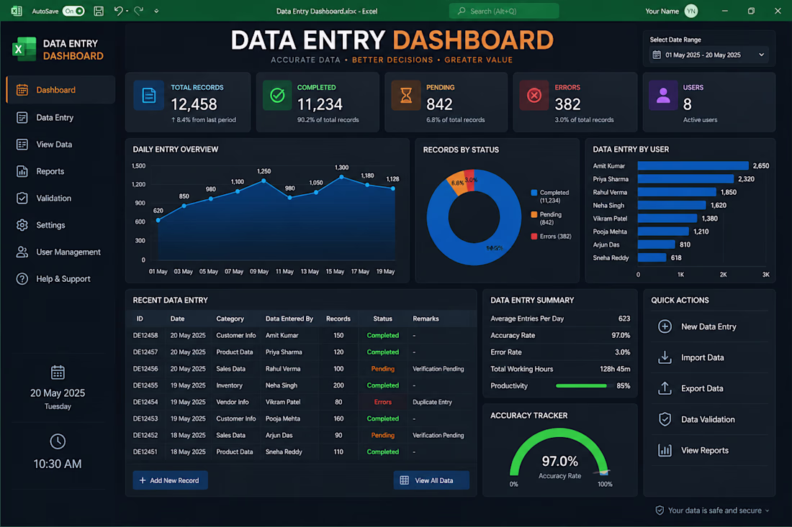Click the clock icon above 10:30 AM
Viewport: 792px width, 527px height.
(x=58, y=441)
